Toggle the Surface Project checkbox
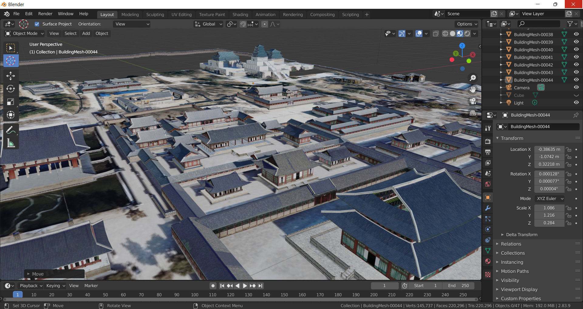 (37, 24)
